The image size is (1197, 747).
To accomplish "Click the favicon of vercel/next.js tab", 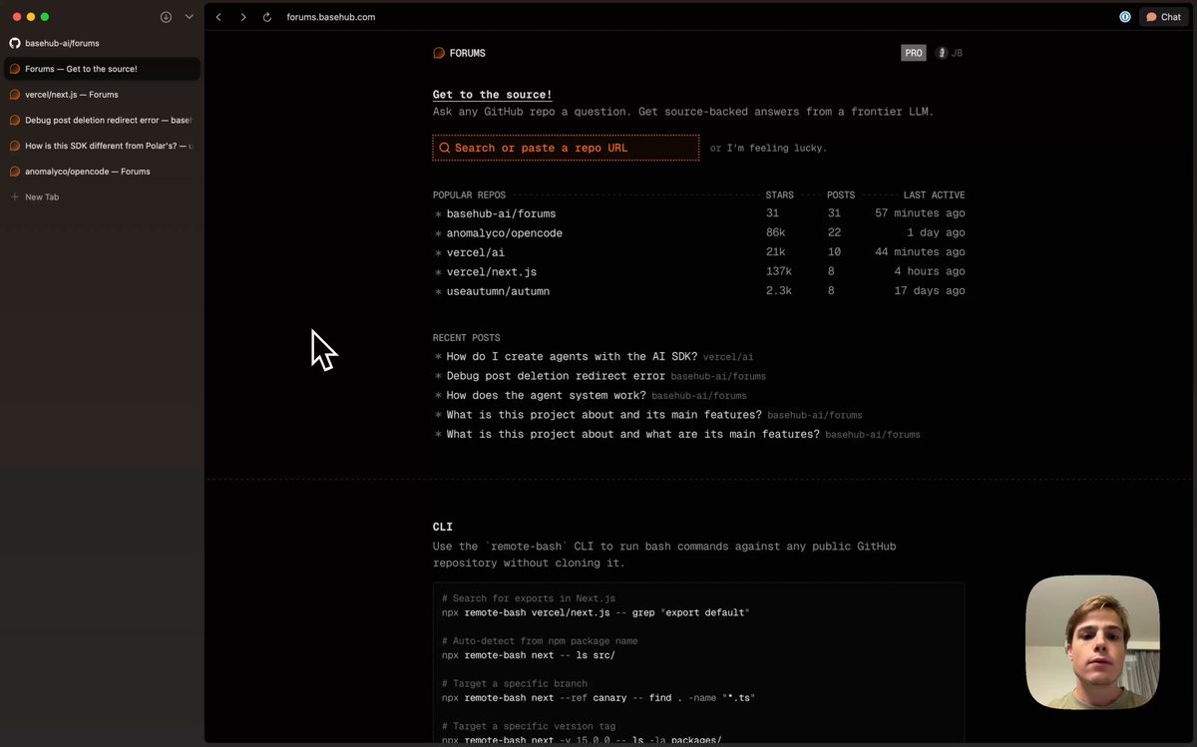I will (15, 95).
